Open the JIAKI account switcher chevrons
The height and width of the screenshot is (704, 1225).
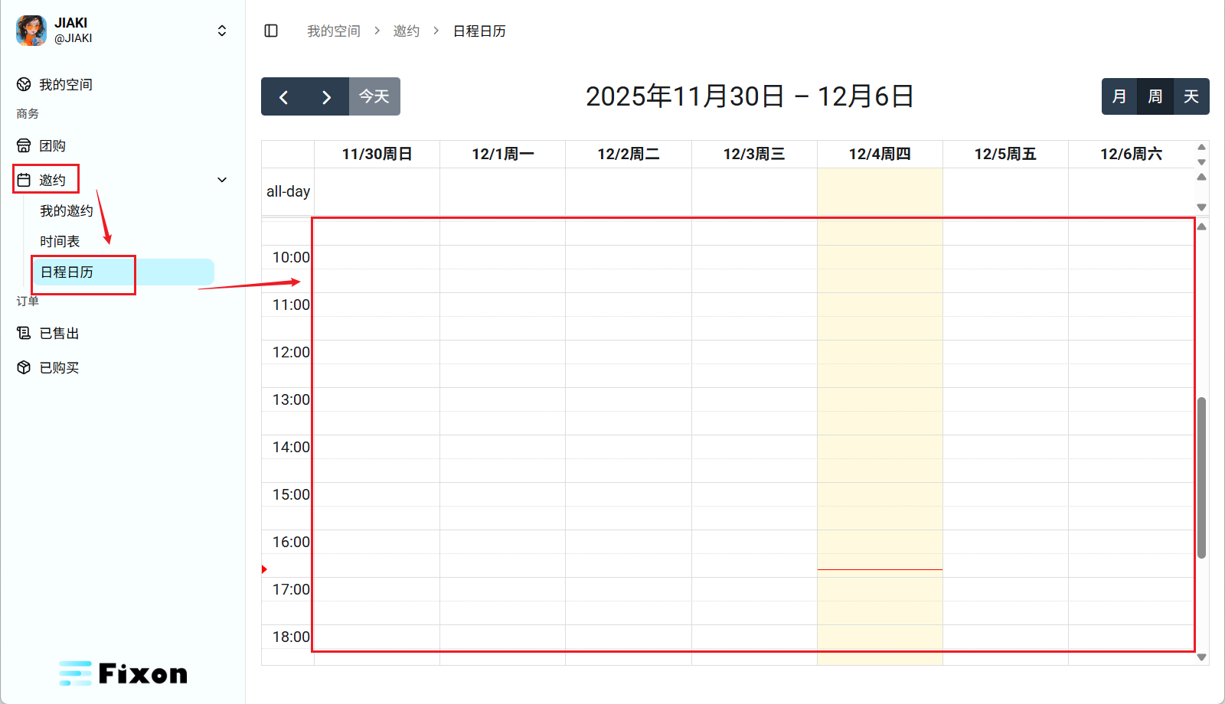[x=222, y=31]
